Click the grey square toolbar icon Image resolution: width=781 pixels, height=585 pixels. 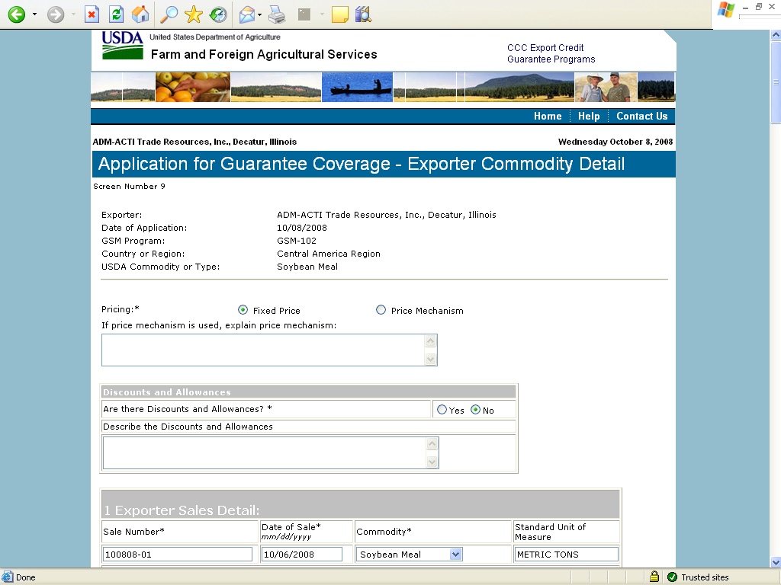(x=304, y=15)
